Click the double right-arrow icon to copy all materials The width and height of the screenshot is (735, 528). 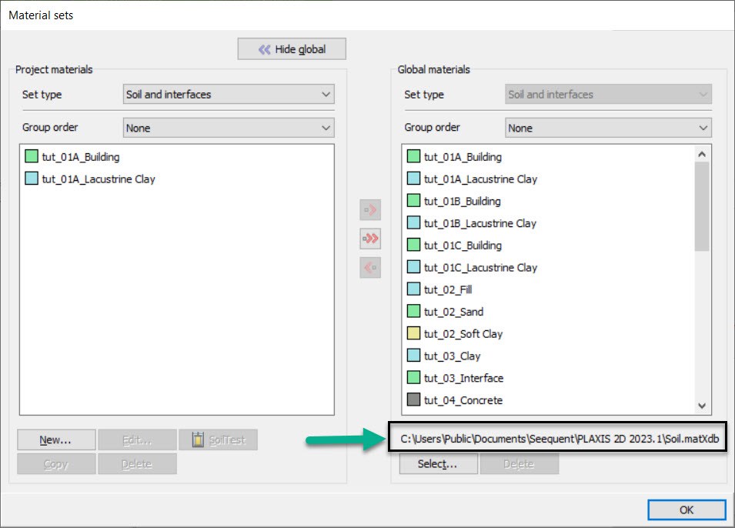click(370, 239)
